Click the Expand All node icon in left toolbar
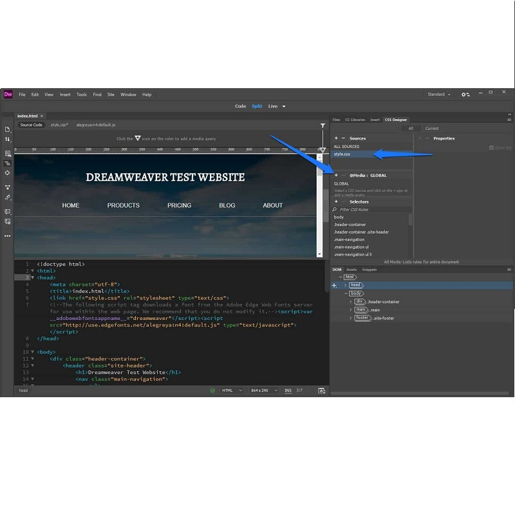The width and height of the screenshot is (515, 515). 7,187
